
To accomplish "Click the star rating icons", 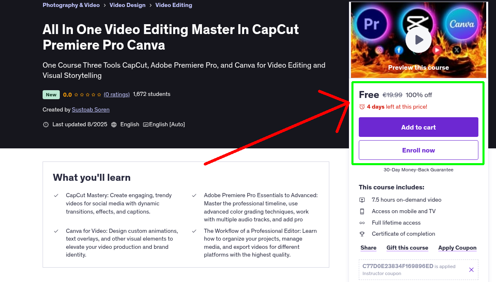I will click(x=88, y=95).
